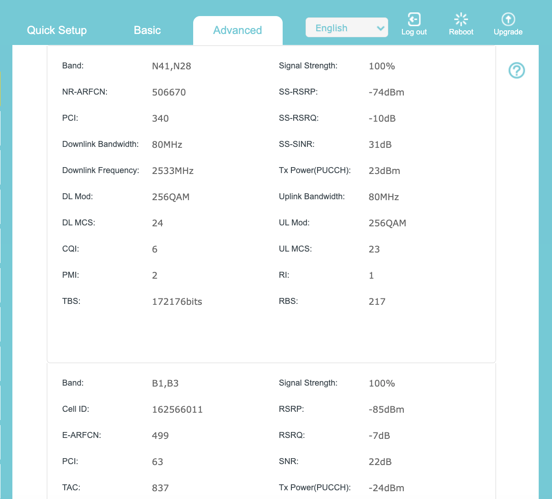Click the E-ARFCN value 499
This screenshot has width=552, height=499.
click(160, 436)
